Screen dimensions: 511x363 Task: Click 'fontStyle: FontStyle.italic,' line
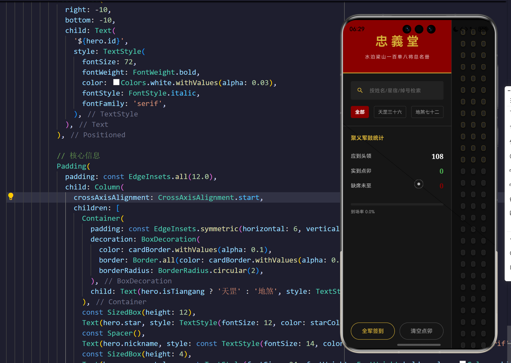tap(141, 93)
